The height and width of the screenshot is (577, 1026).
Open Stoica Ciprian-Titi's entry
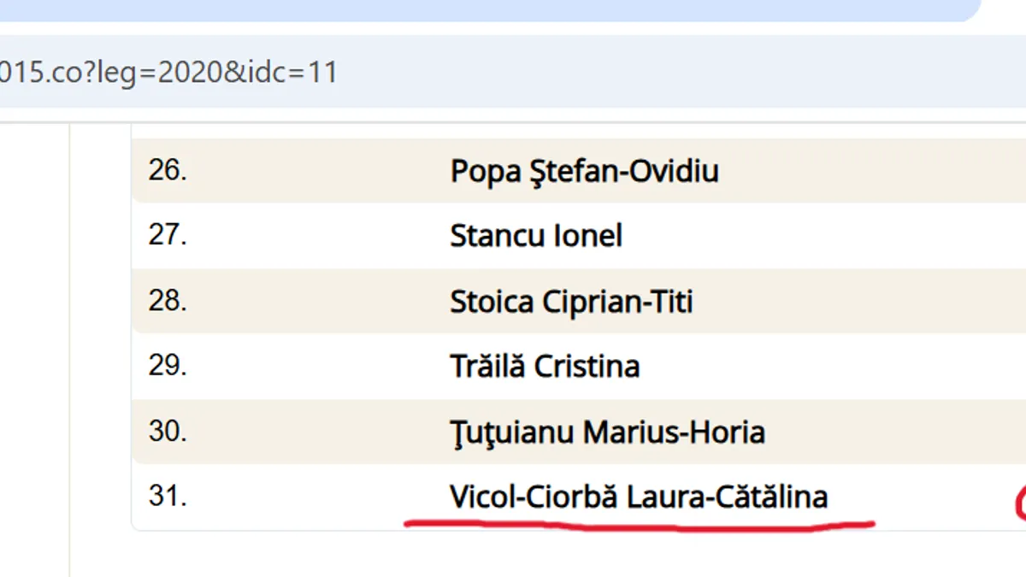(571, 302)
